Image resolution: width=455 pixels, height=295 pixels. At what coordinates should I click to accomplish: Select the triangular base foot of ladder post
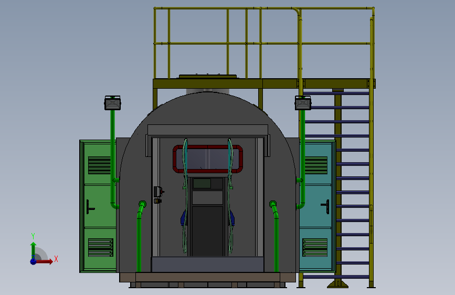click(338, 283)
